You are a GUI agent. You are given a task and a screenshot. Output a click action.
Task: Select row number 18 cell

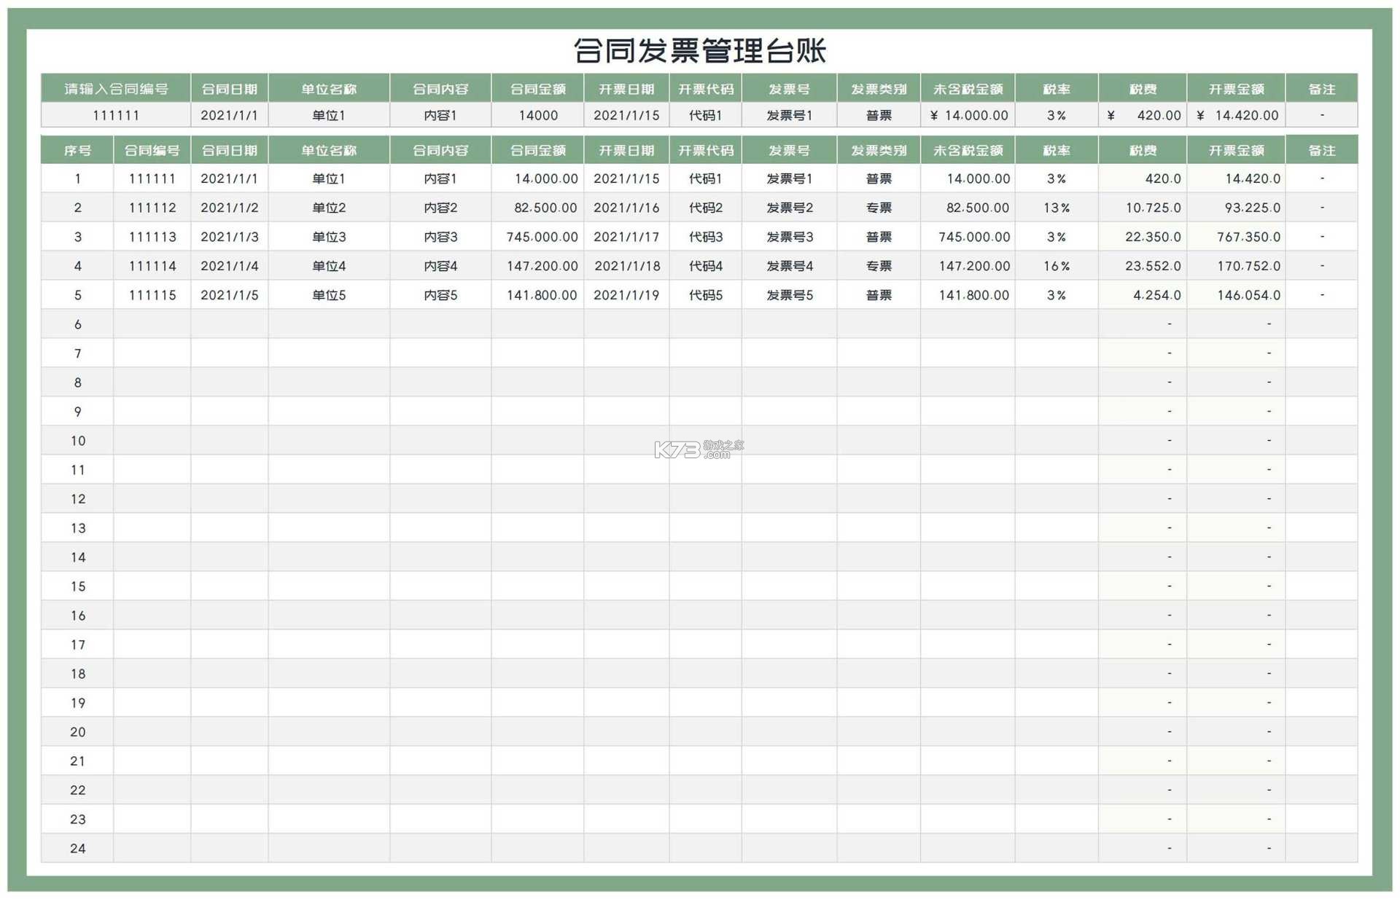(x=77, y=674)
